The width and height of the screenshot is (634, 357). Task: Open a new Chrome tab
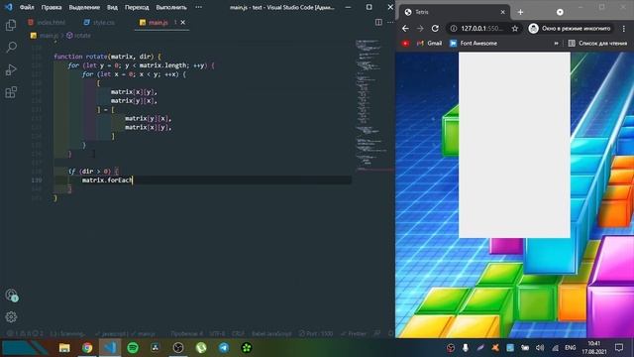tap(520, 12)
